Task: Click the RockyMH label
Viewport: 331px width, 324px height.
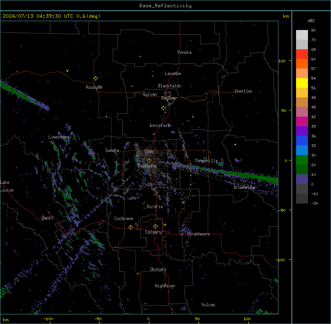Action: [94, 87]
